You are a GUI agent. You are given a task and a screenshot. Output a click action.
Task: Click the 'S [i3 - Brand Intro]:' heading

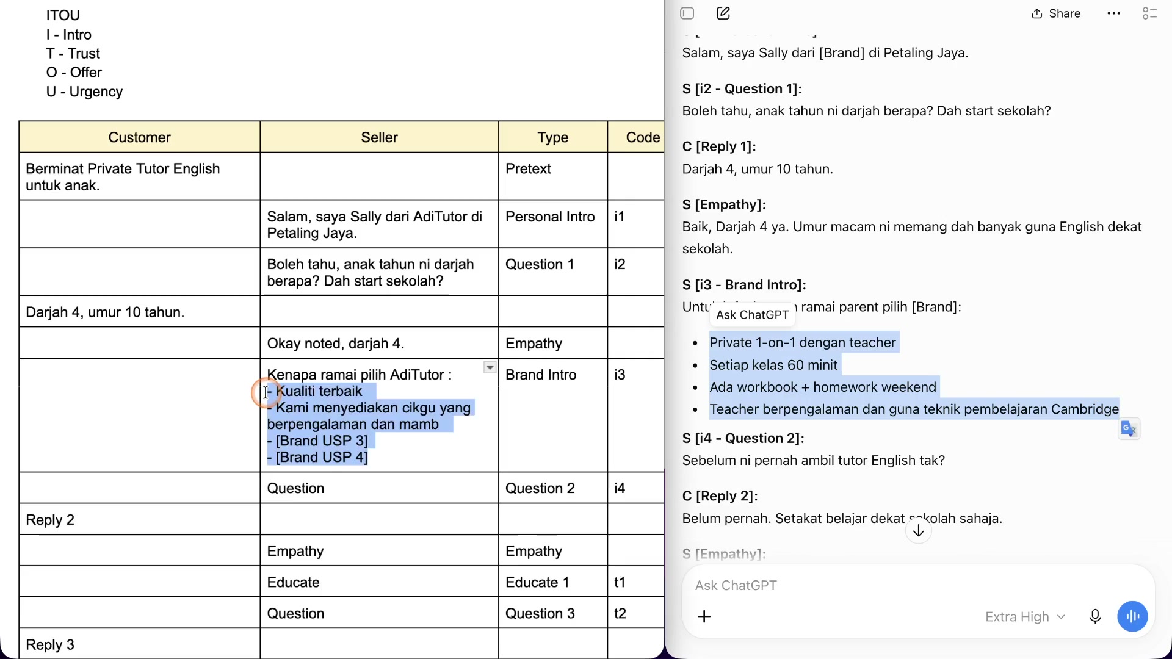click(744, 285)
